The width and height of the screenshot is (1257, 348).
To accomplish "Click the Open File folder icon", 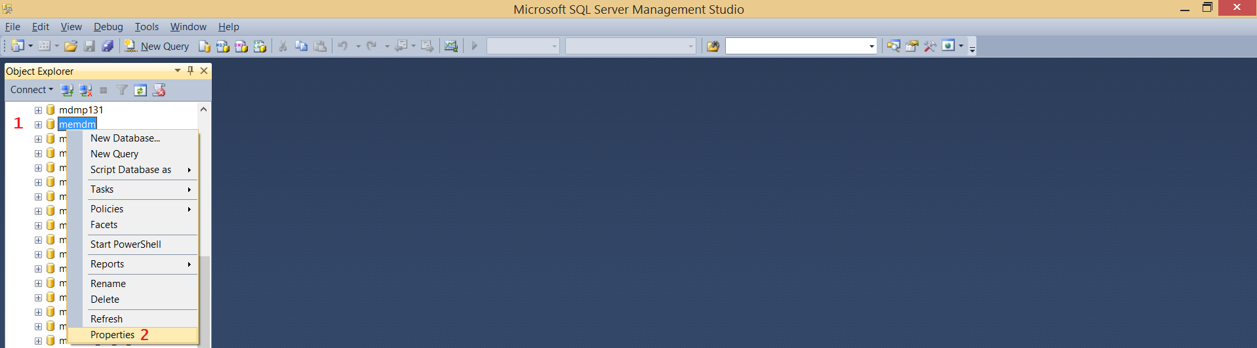I will pyautogui.click(x=71, y=46).
